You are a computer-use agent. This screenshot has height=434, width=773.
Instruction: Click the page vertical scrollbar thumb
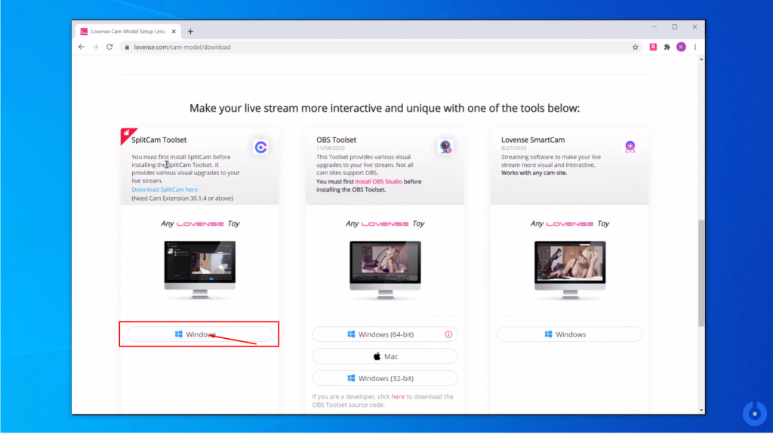[701, 272]
